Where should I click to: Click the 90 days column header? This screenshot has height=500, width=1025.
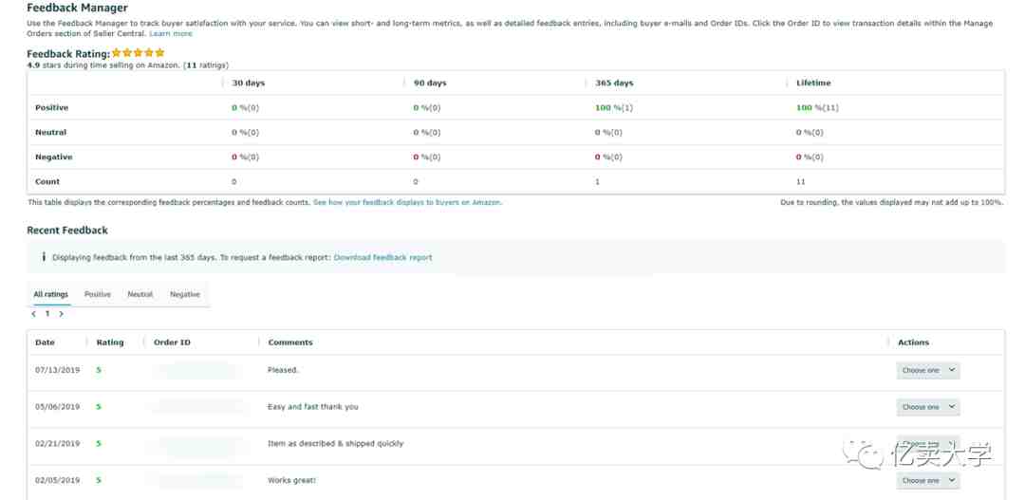[x=430, y=83]
